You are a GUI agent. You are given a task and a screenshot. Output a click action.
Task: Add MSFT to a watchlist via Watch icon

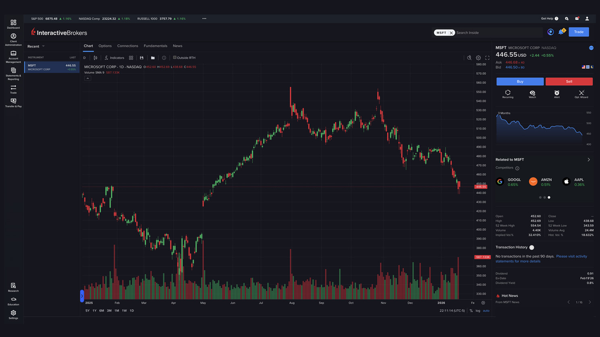pyautogui.click(x=532, y=94)
